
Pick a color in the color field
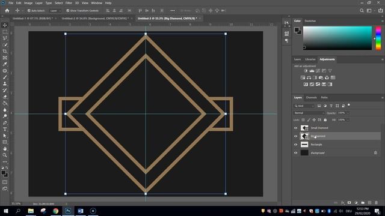click(x=337, y=38)
